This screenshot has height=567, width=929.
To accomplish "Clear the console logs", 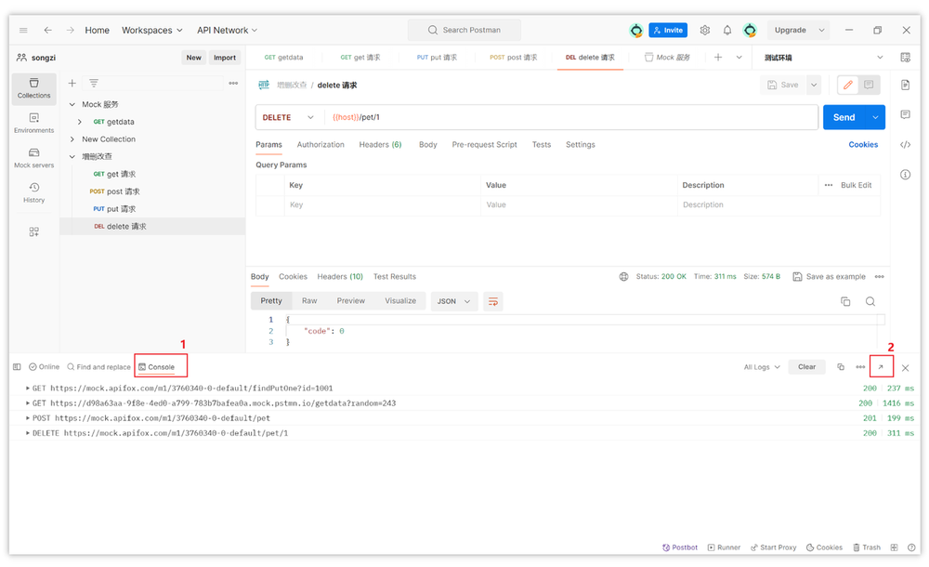I will coord(806,367).
